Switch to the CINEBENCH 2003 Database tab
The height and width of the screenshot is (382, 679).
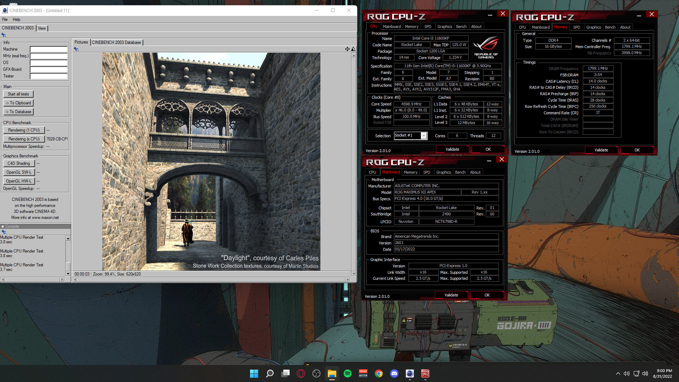tap(116, 42)
